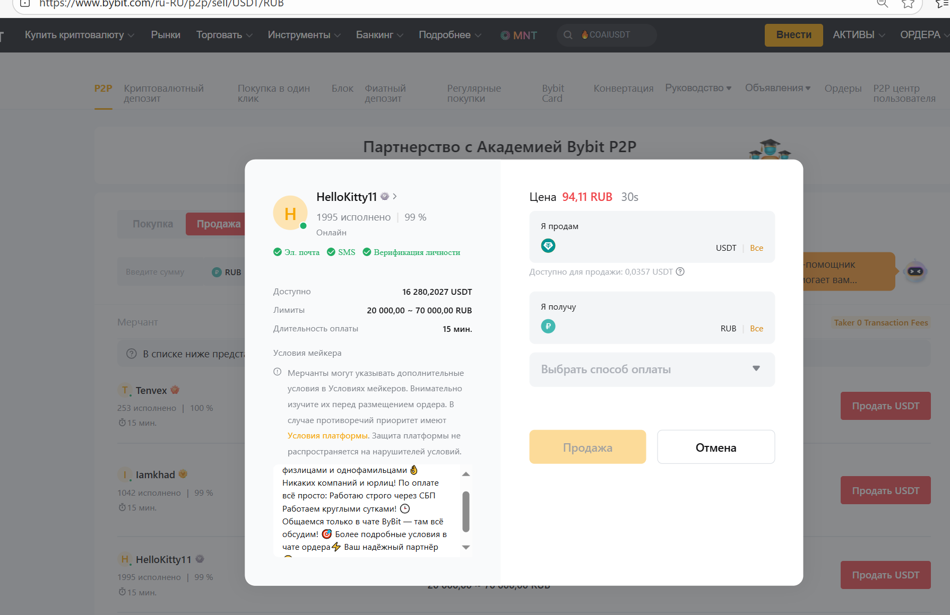Expand the ОРДЕРА menu
The height and width of the screenshot is (615, 950).
[924, 35]
